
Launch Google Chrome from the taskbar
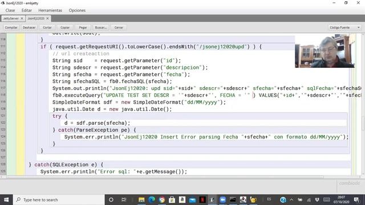pyautogui.click(x=162, y=200)
